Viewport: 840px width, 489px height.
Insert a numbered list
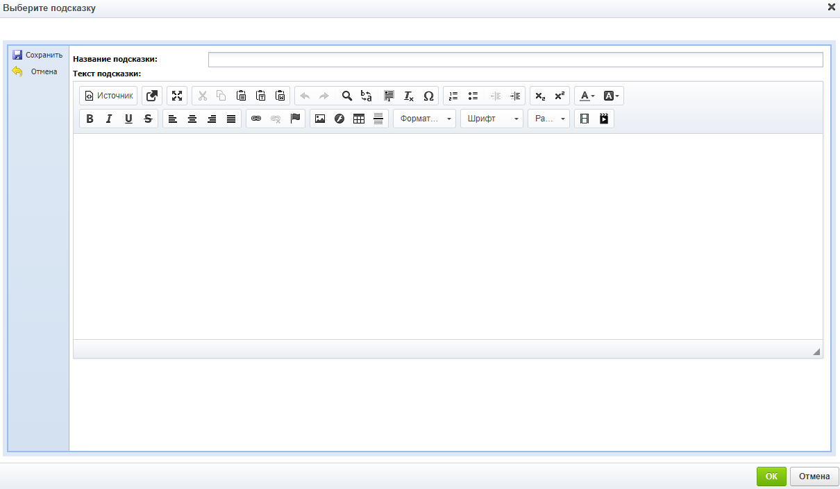[453, 96]
